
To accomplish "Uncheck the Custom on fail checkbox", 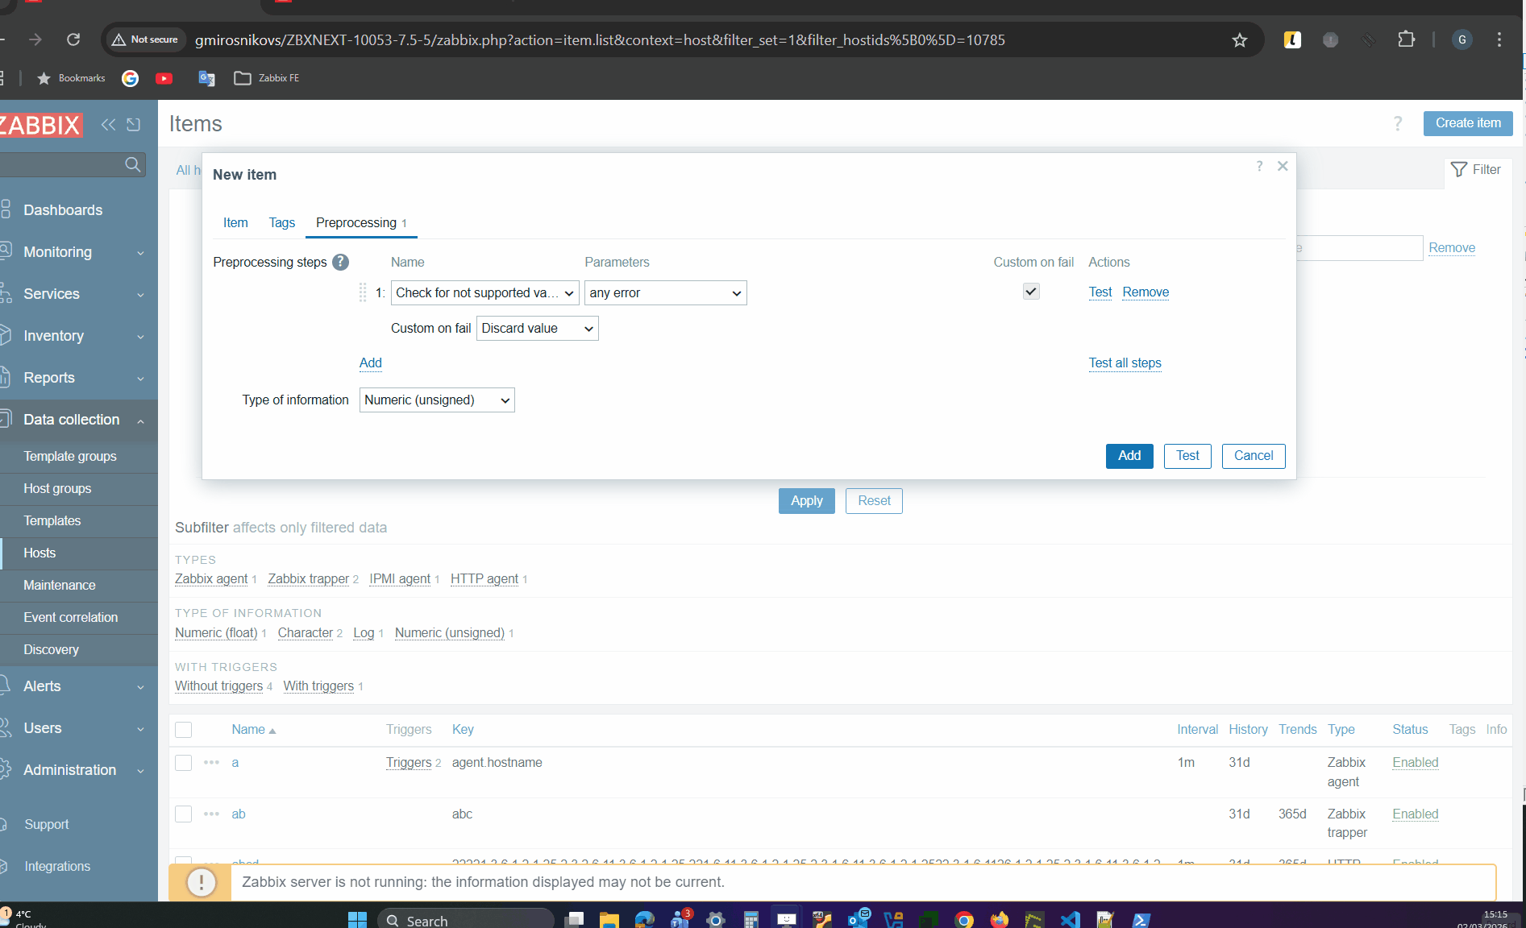I will pos(1031,292).
